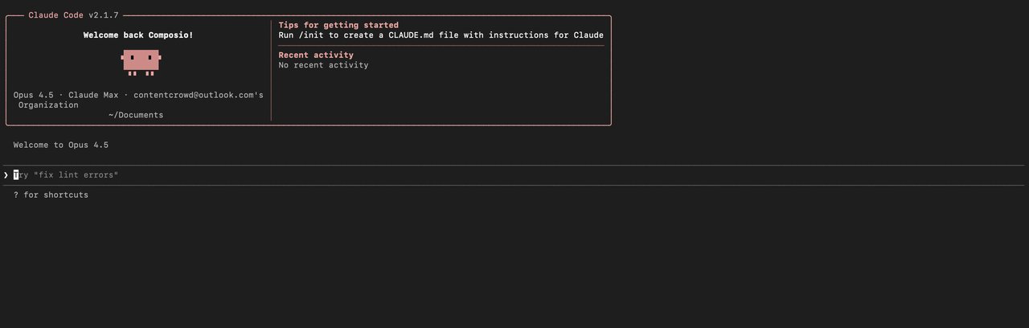Click the "Welcome to Opus 4.5" message
This screenshot has height=328, width=1029.
61,146
